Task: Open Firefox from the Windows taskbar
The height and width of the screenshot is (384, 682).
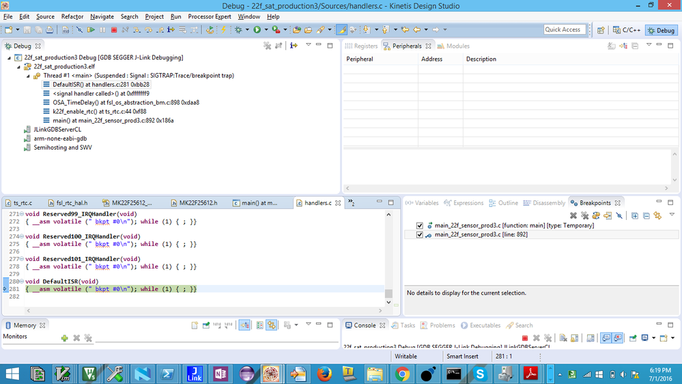Action: tap(324, 374)
